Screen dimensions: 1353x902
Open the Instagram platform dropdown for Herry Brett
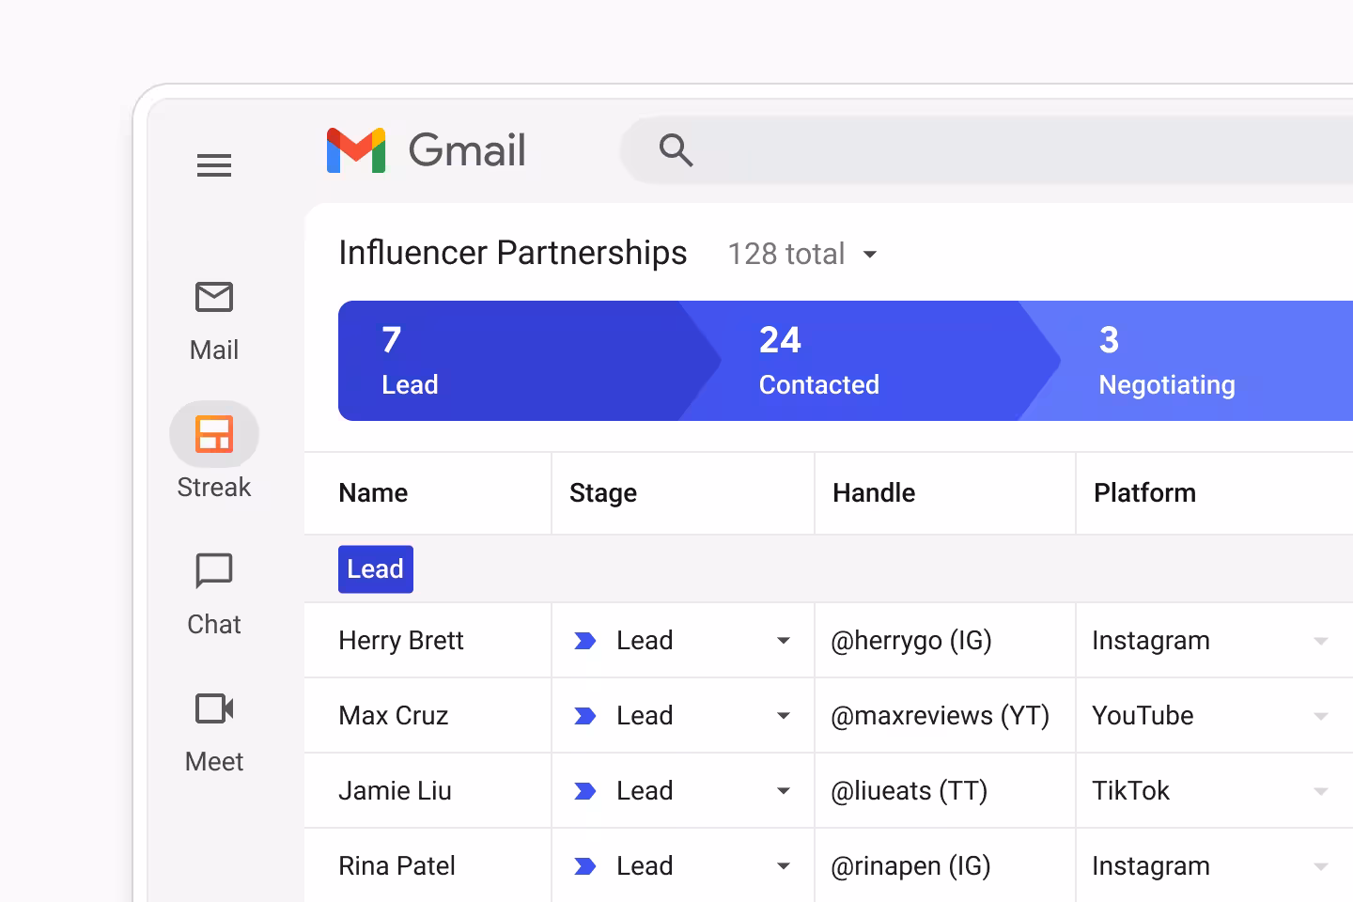pos(1321,641)
